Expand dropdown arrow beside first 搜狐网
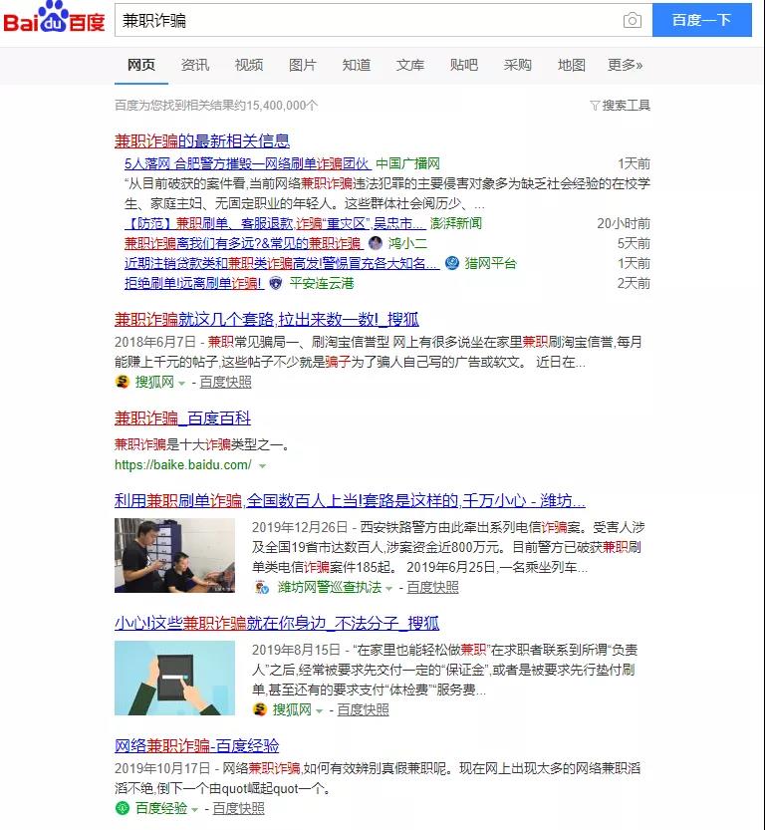 181,384
